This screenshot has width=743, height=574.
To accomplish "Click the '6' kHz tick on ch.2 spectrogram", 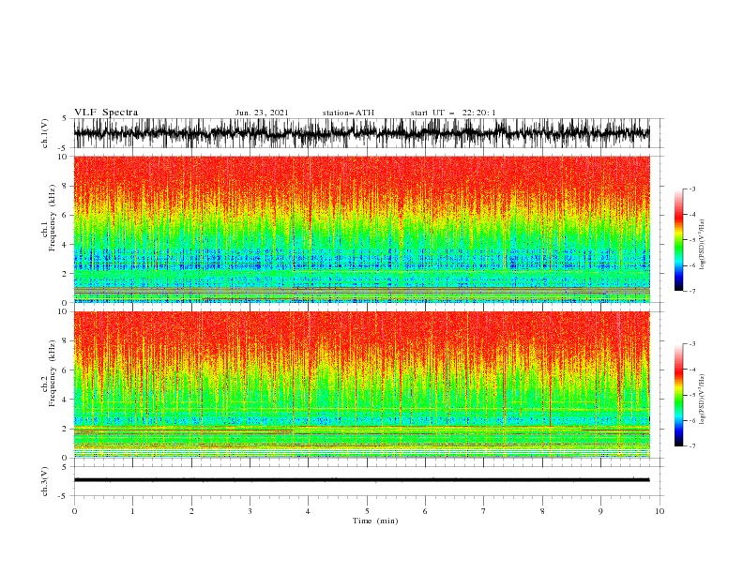I will 65,370.
